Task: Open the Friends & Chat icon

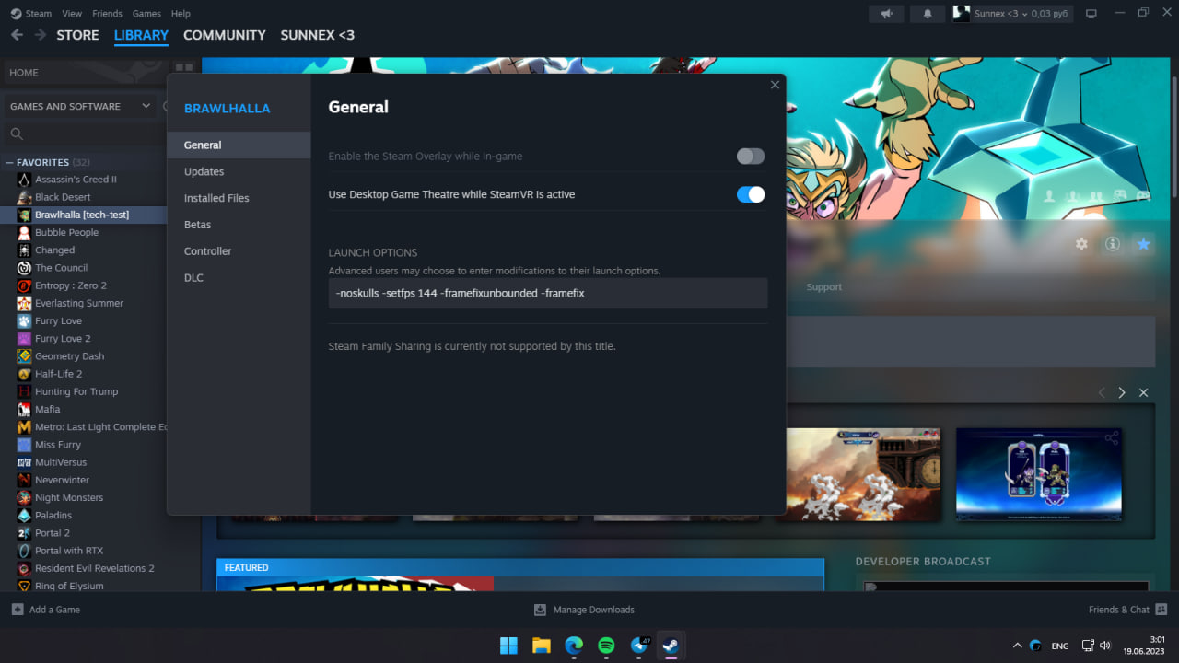Action: [x=1161, y=610]
